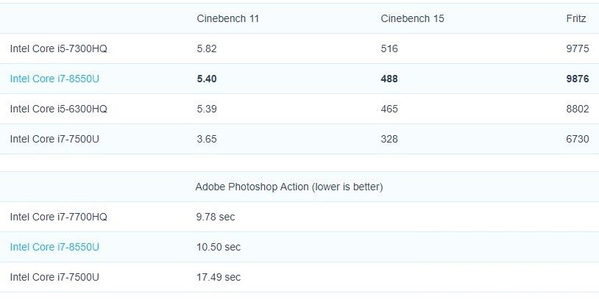Click the 9.78 sec Photoshop result

click(x=216, y=217)
